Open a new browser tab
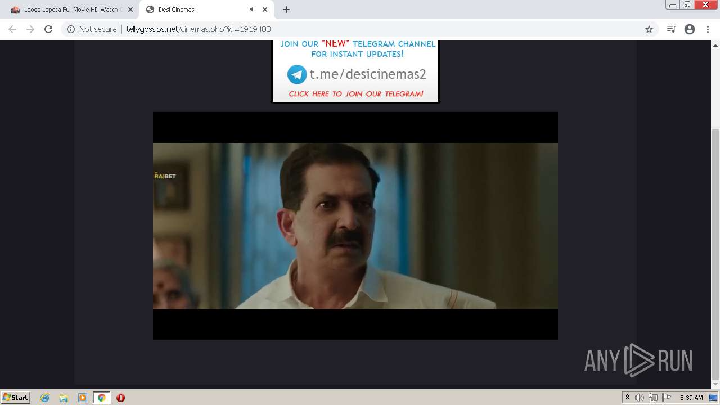This screenshot has height=405, width=720. (286, 10)
